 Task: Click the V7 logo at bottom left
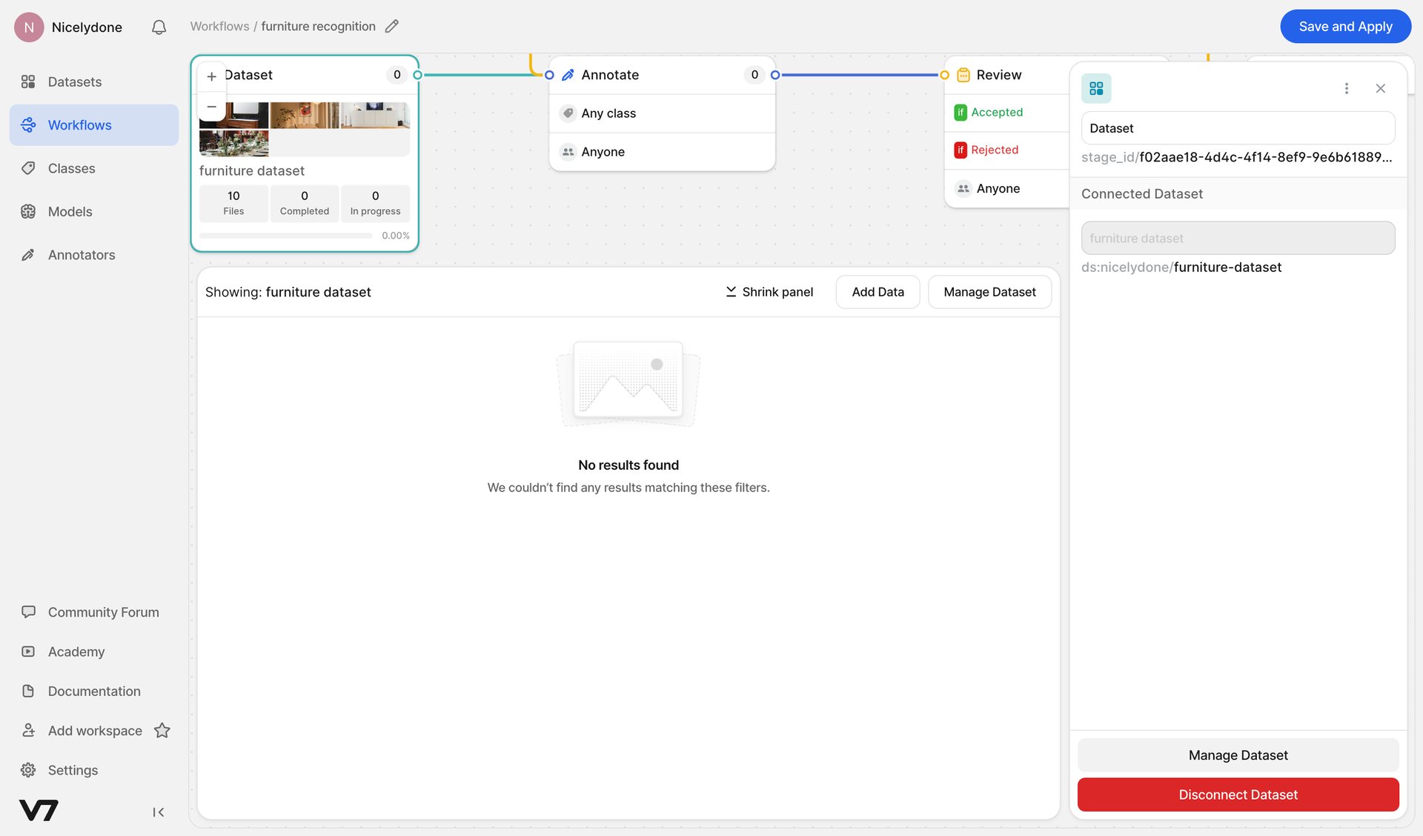(x=40, y=811)
